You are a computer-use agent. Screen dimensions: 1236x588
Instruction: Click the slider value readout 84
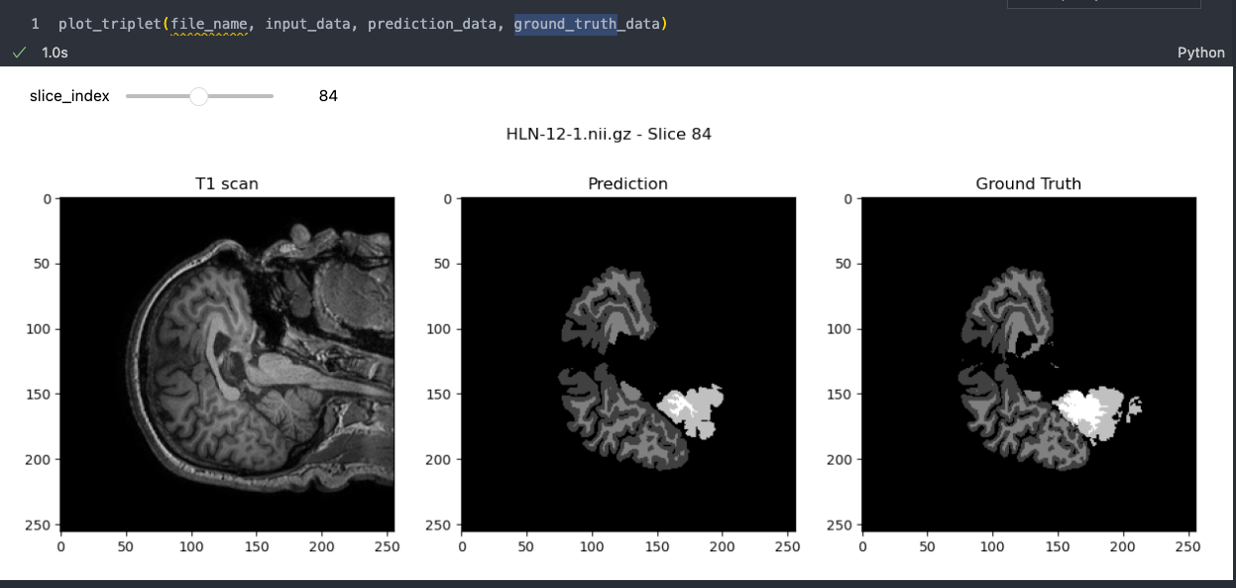coord(328,96)
